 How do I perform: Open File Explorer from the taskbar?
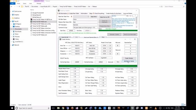(x=58, y=108)
